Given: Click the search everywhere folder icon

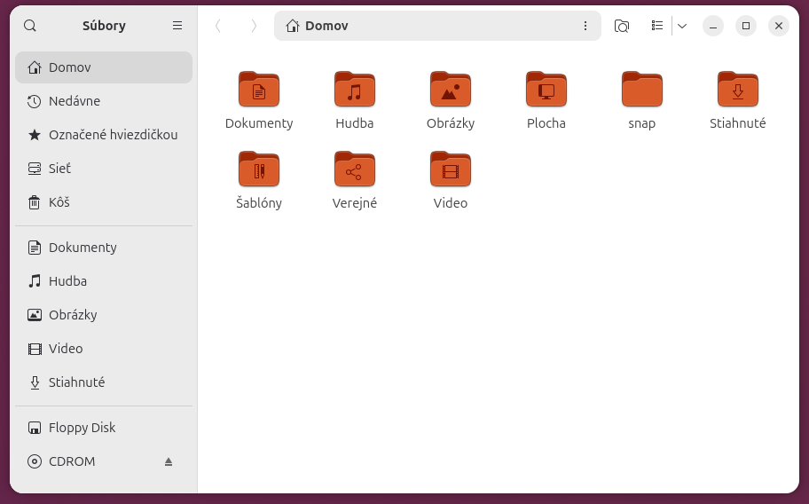Looking at the screenshot, I should [x=622, y=26].
